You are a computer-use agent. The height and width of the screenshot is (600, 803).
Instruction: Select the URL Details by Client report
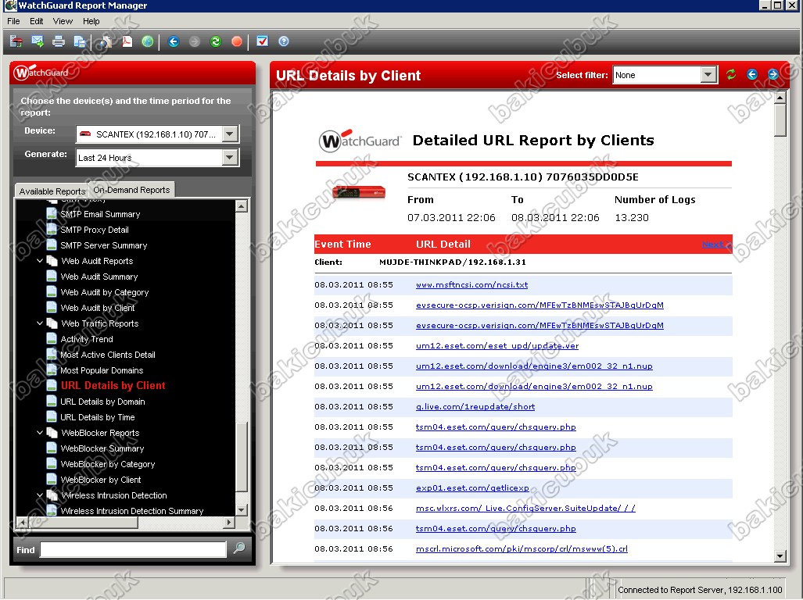click(x=113, y=386)
